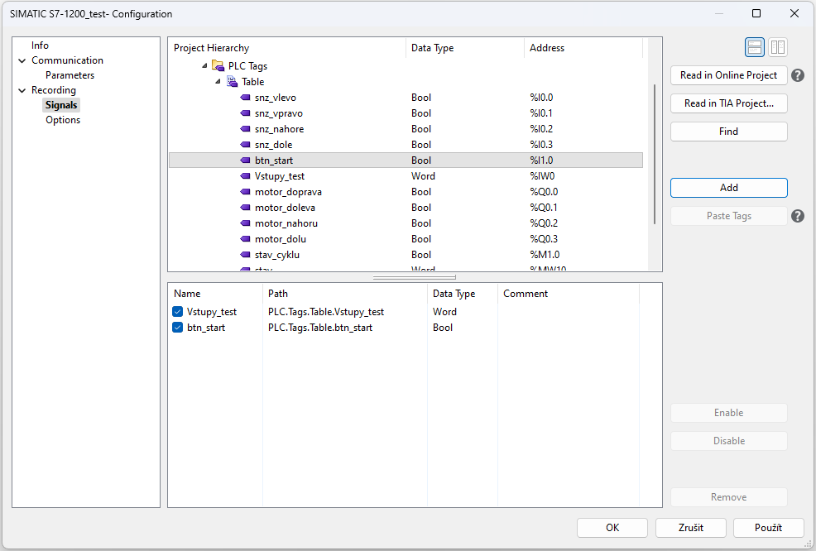Click the motor_doleva tag icon
The width and height of the screenshot is (816, 551).
[245, 207]
